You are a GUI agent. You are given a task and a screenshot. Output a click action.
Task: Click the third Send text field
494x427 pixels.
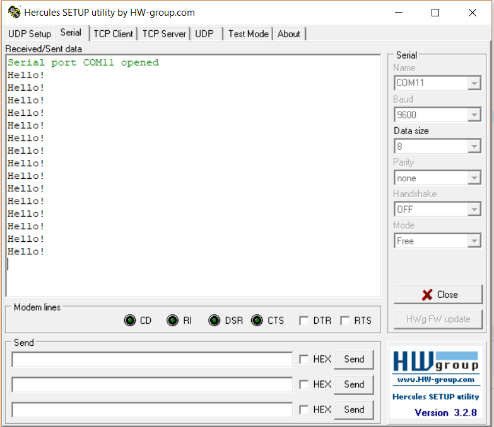(152, 410)
